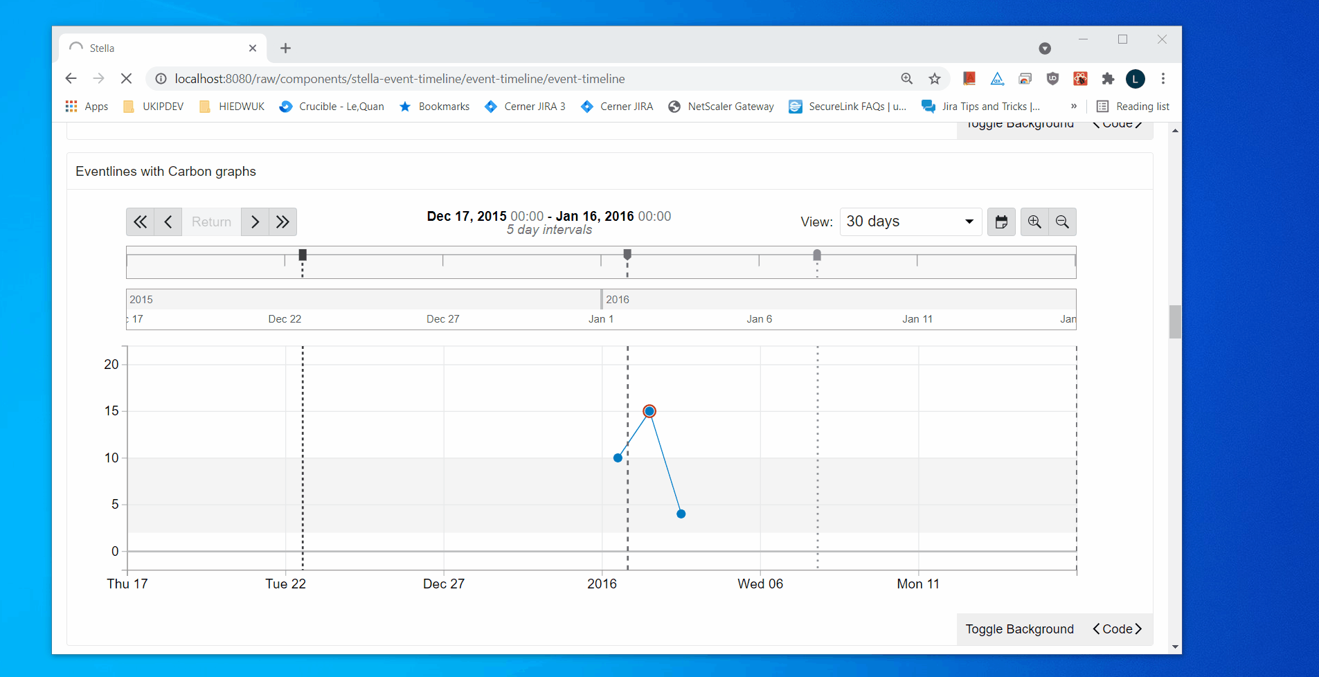Skip to the latest timeline period
The height and width of the screenshot is (677, 1319).
[x=282, y=222]
